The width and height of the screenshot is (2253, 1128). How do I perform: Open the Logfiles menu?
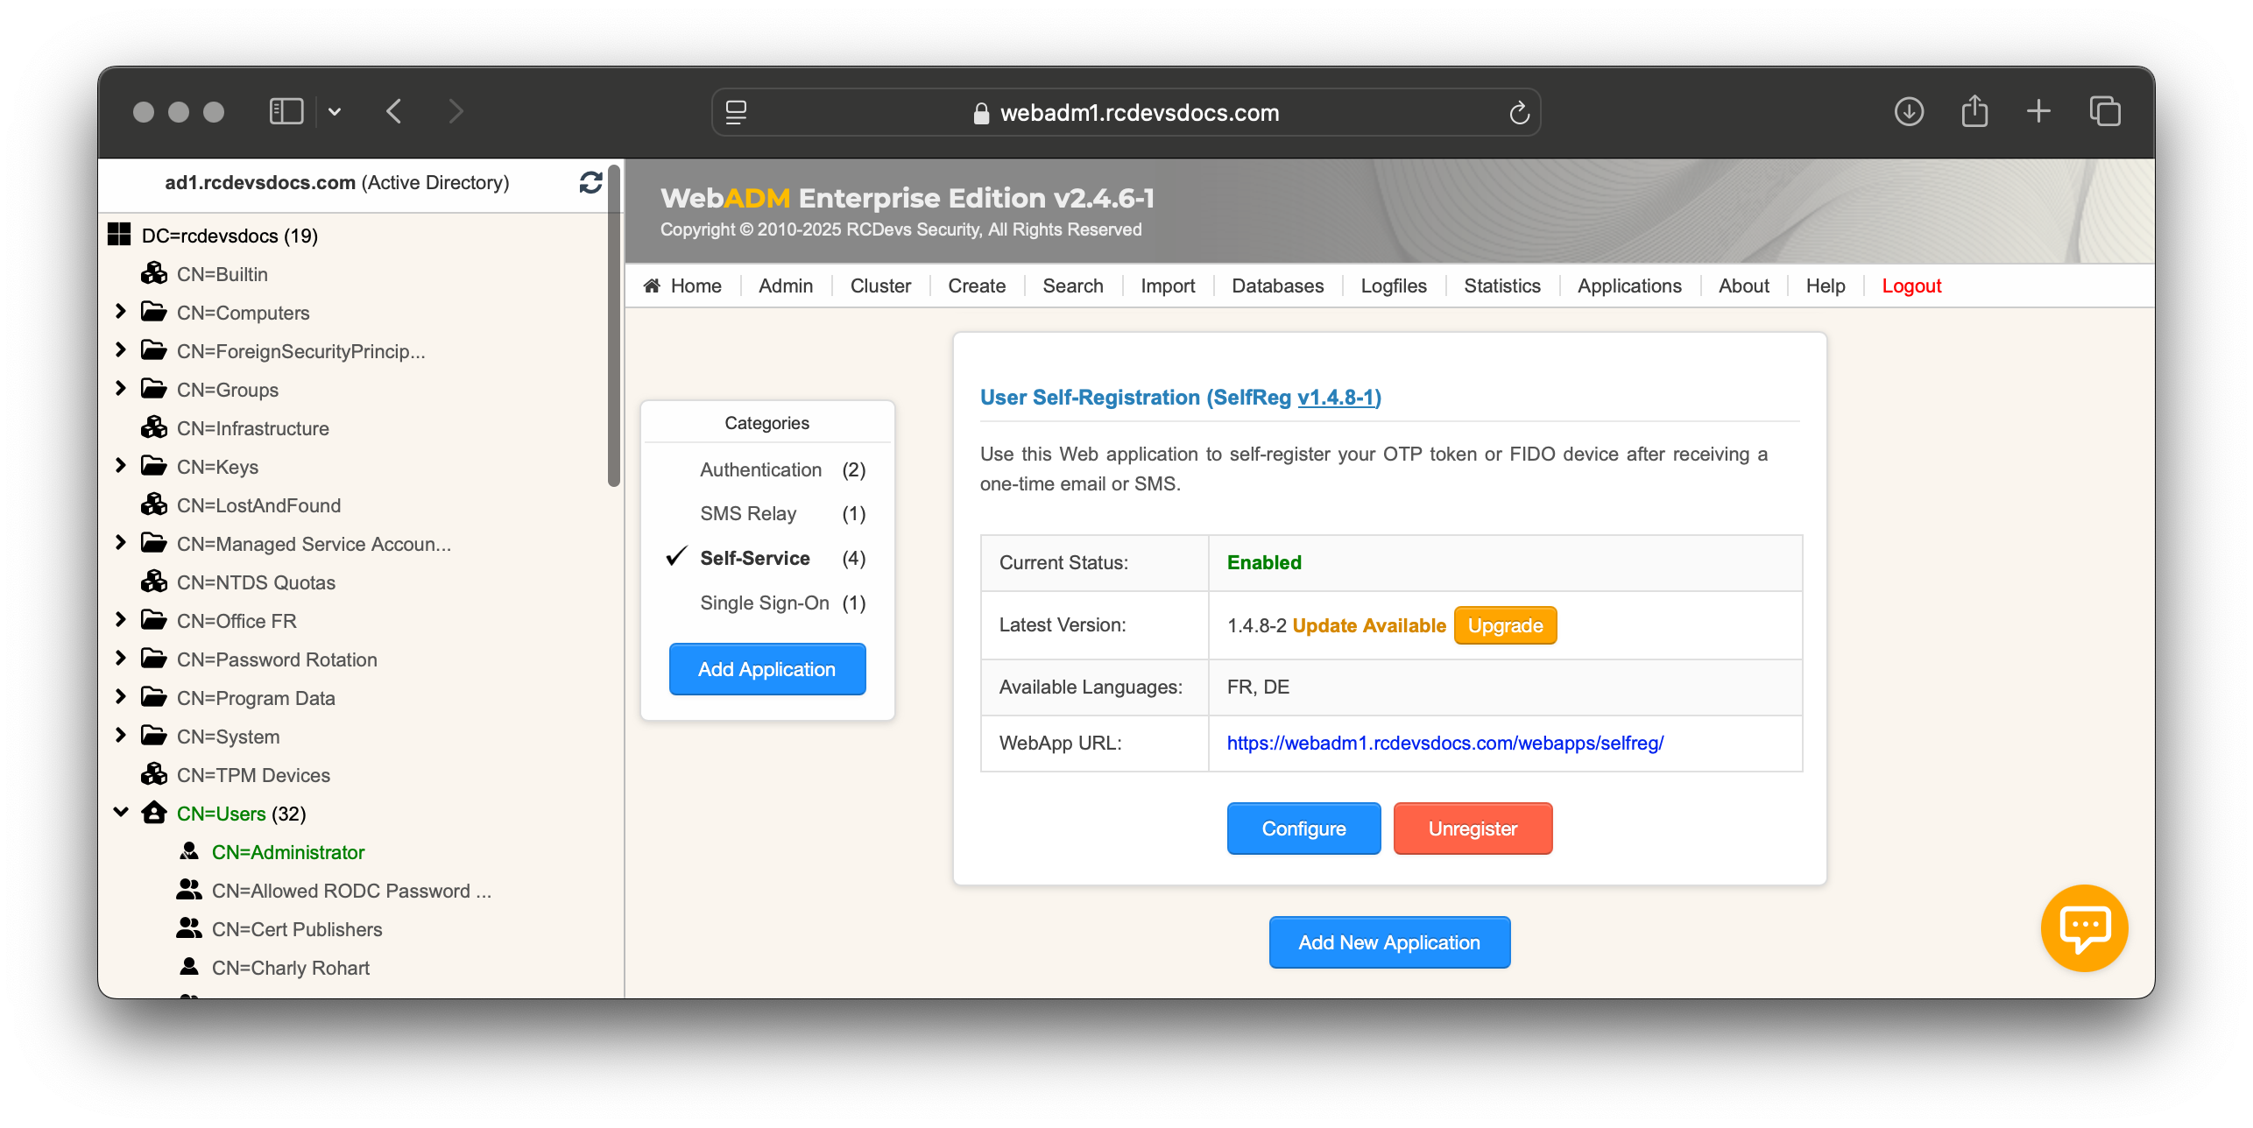tap(1394, 286)
